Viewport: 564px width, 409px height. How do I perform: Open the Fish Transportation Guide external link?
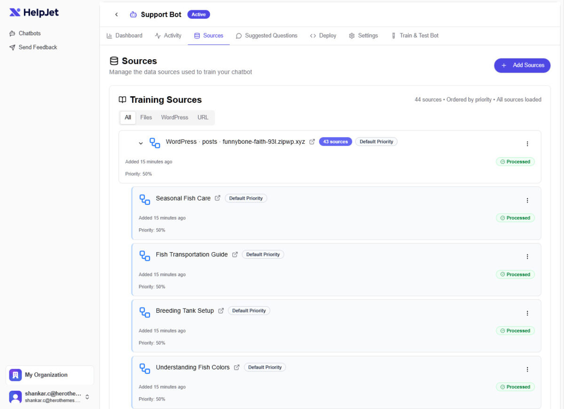pos(235,255)
